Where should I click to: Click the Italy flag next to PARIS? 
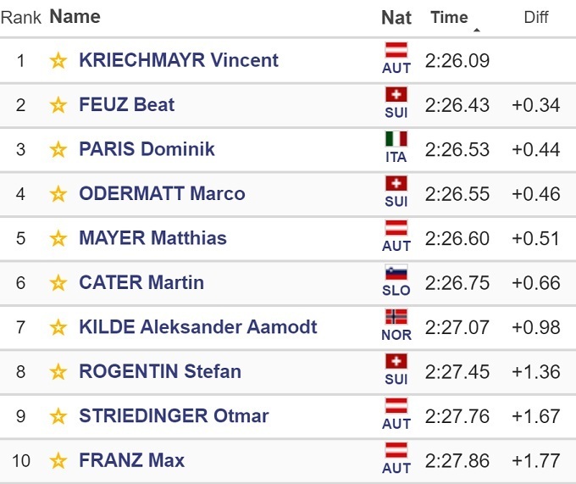coord(396,139)
